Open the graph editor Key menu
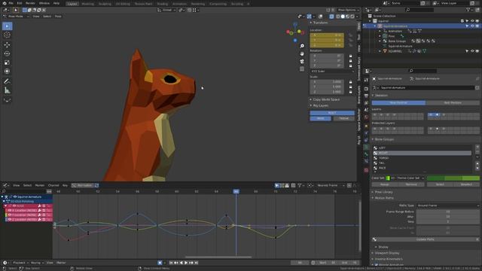 tap(66, 185)
